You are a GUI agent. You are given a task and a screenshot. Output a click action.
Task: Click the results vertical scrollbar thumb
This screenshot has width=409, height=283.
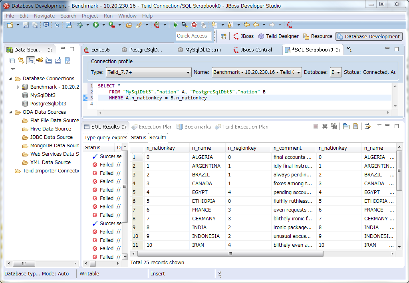(399, 171)
